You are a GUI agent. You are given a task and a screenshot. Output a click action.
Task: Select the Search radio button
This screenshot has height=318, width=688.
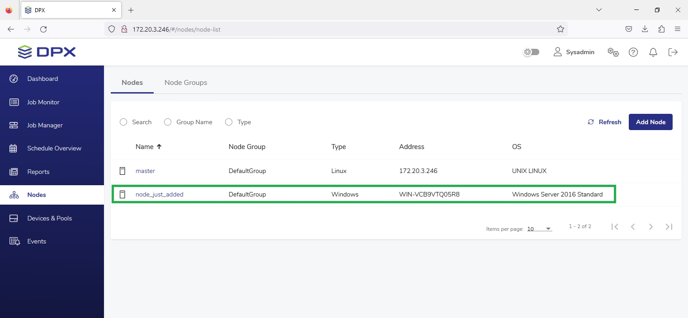pos(123,122)
